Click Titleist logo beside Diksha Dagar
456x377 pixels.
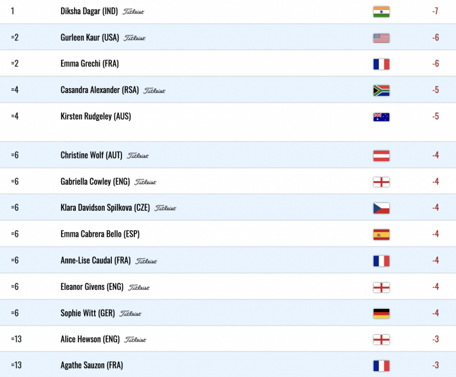point(133,12)
